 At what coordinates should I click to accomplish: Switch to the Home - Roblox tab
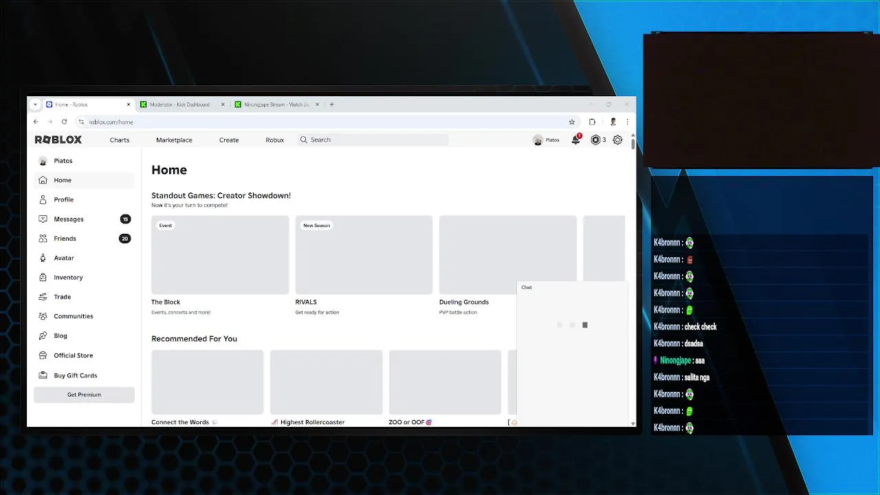click(88, 104)
